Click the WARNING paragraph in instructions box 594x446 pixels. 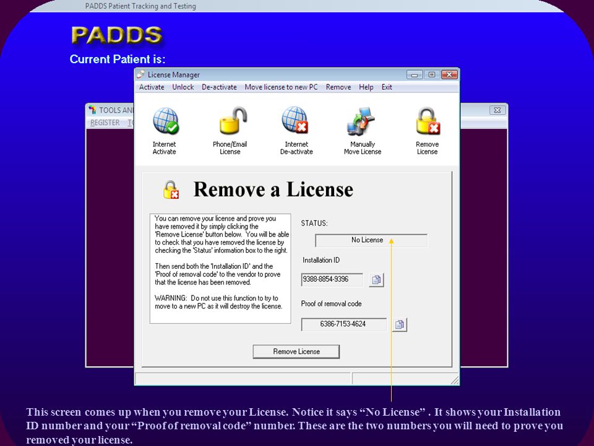(x=218, y=302)
